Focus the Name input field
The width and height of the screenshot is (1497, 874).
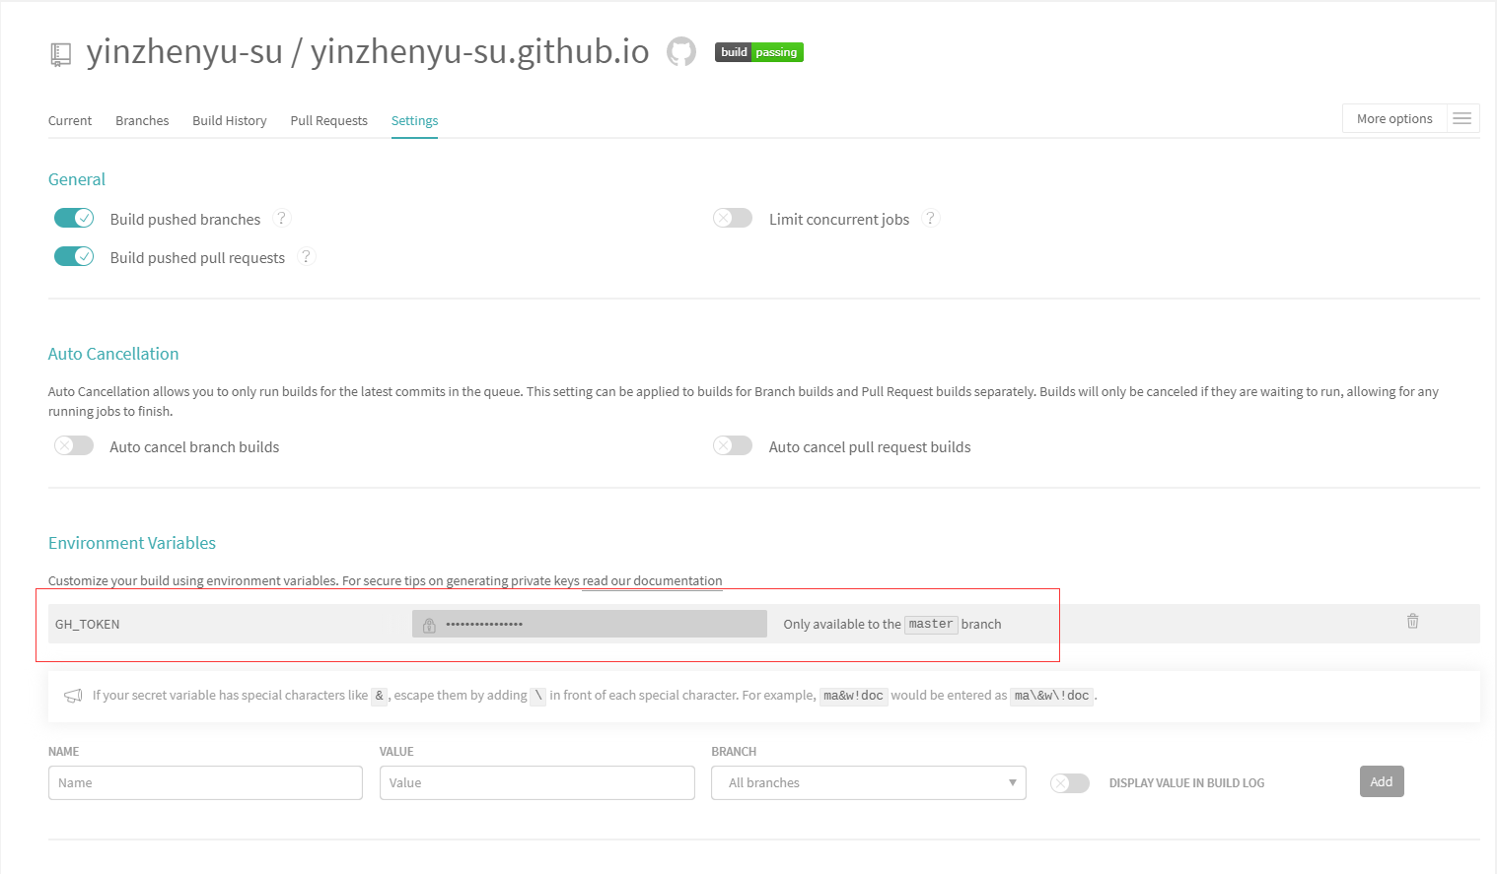click(205, 782)
